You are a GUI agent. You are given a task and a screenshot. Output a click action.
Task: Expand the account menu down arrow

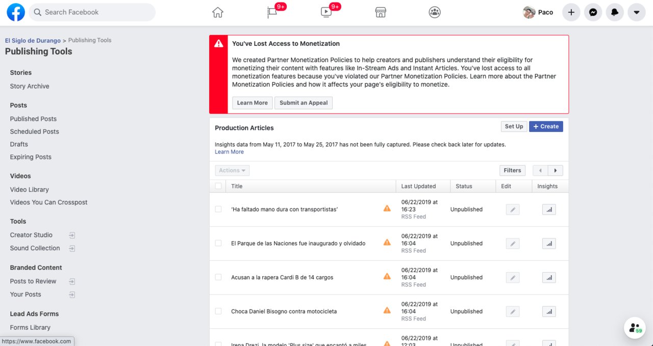point(636,12)
